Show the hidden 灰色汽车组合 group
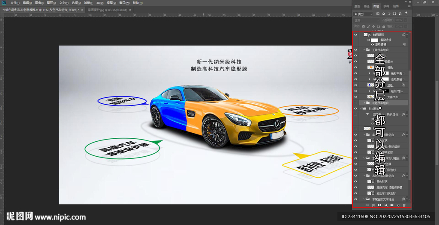The height and width of the screenshot is (225, 439). tap(355, 103)
